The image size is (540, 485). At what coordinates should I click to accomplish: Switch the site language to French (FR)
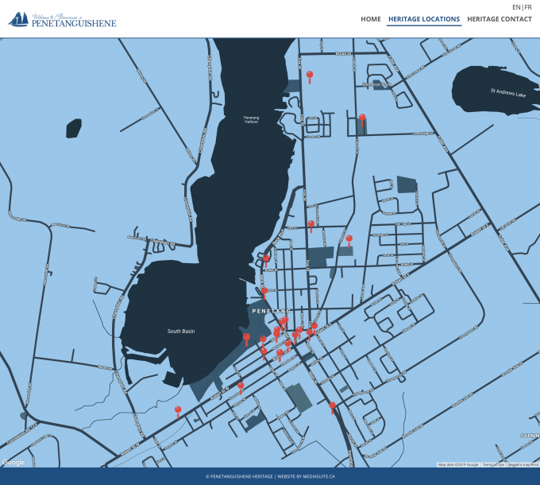click(x=528, y=7)
